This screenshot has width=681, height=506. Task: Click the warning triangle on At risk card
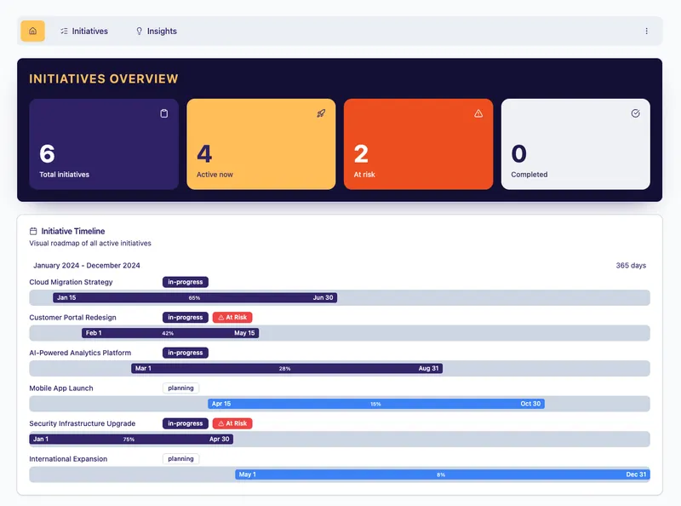coord(478,113)
